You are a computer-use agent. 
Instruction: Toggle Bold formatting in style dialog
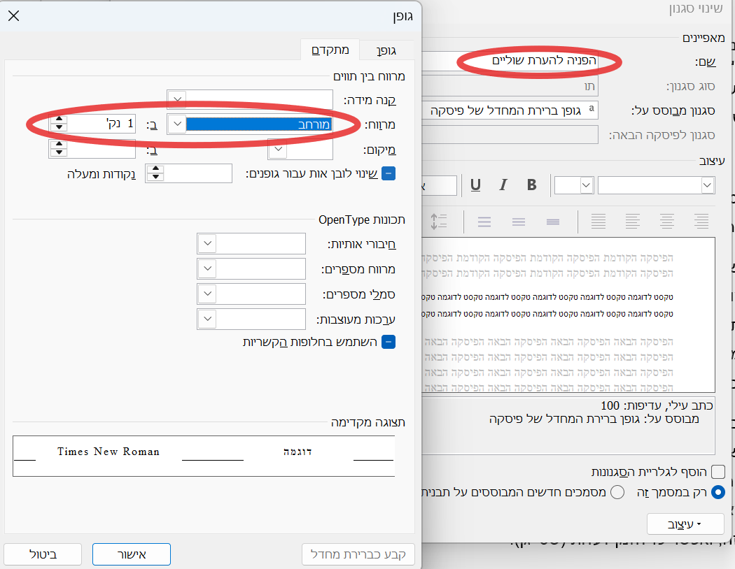pos(532,185)
